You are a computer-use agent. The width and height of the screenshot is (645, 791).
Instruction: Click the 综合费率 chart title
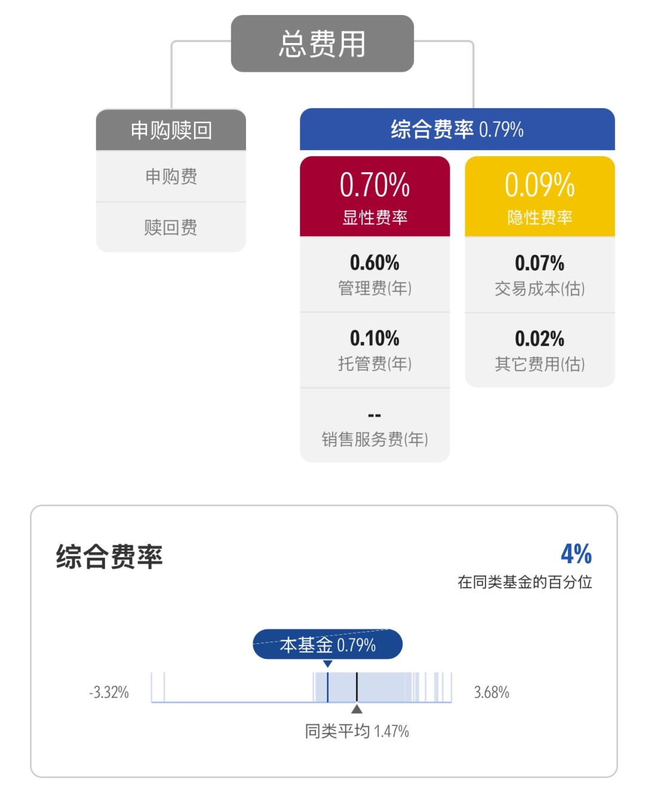click(x=109, y=557)
